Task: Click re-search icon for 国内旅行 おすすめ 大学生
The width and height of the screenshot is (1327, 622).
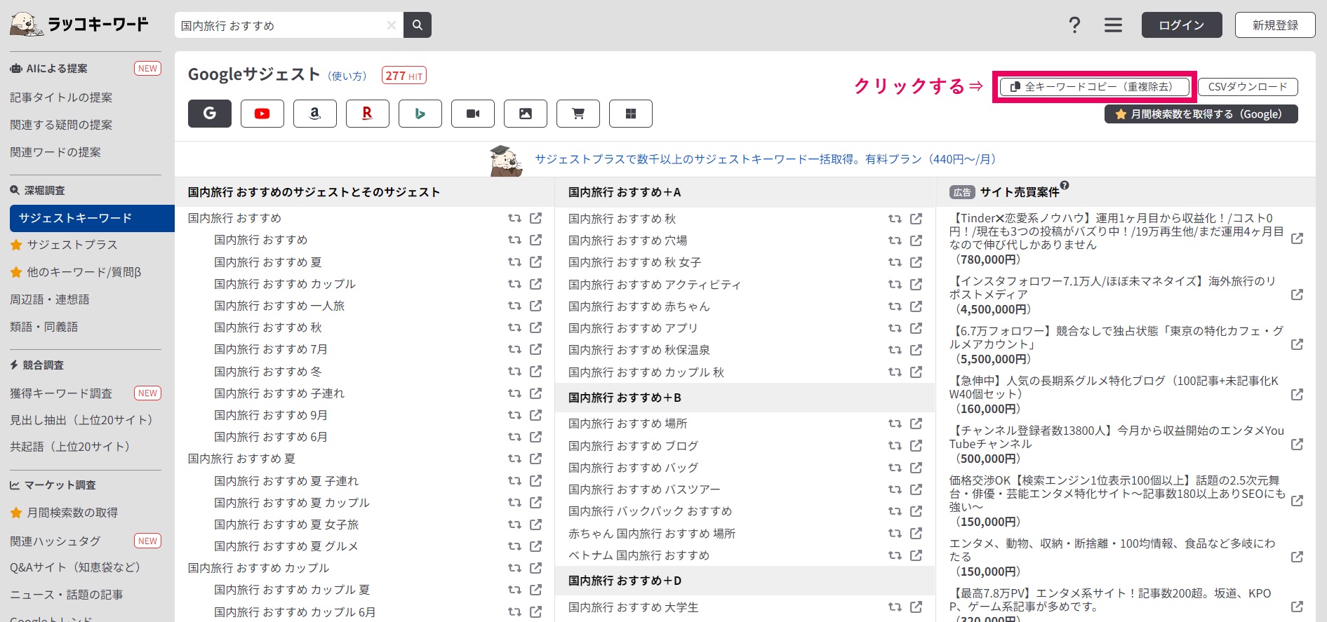Action: (895, 607)
